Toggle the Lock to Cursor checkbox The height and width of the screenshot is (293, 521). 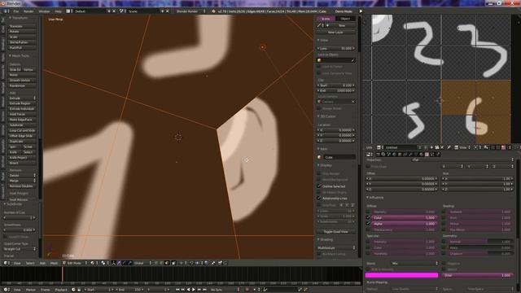[x=318, y=67]
